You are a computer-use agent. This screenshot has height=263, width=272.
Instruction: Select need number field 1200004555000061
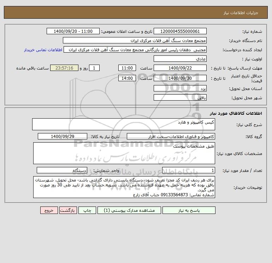[180, 31]
